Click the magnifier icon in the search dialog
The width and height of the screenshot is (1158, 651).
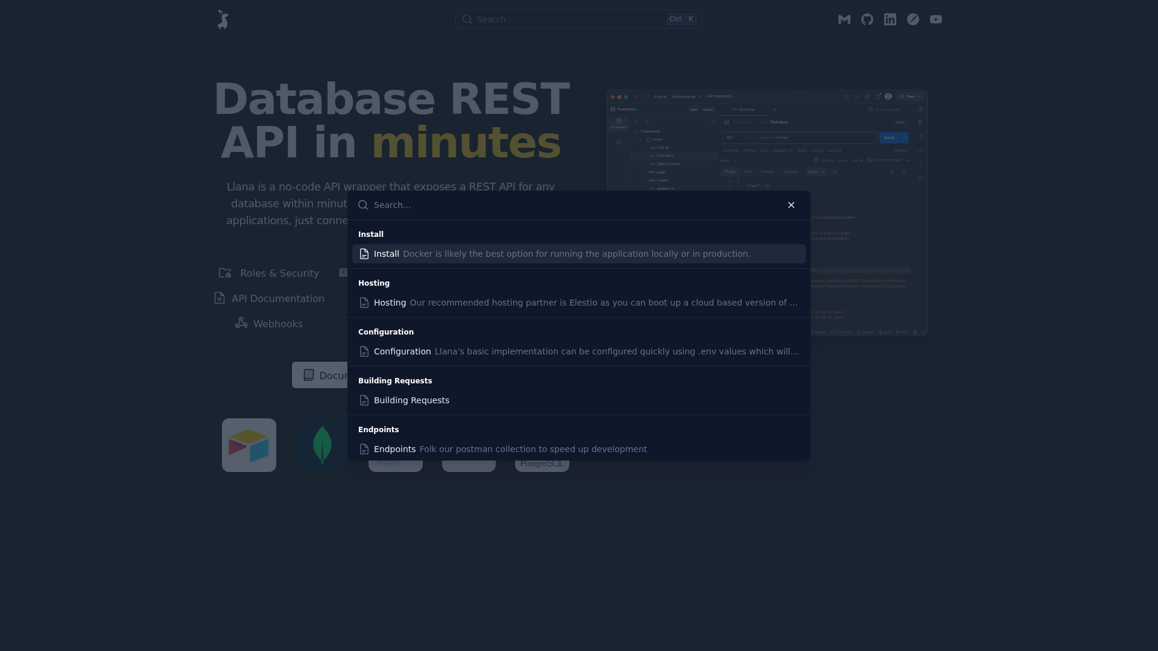pos(363,205)
